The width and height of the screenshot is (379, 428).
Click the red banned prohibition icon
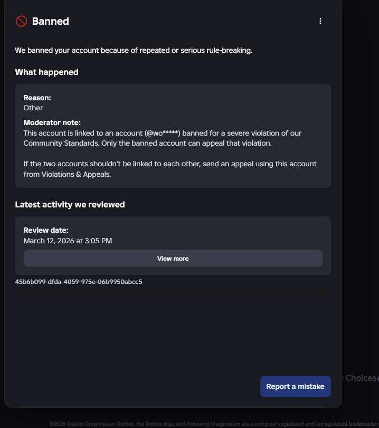pyautogui.click(x=21, y=21)
